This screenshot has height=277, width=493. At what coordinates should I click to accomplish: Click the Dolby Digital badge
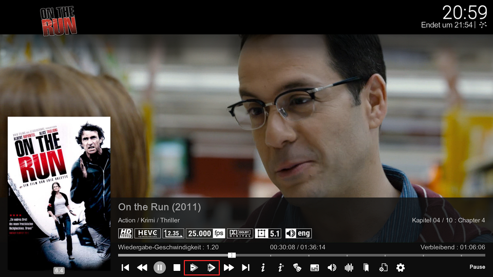[x=240, y=233]
